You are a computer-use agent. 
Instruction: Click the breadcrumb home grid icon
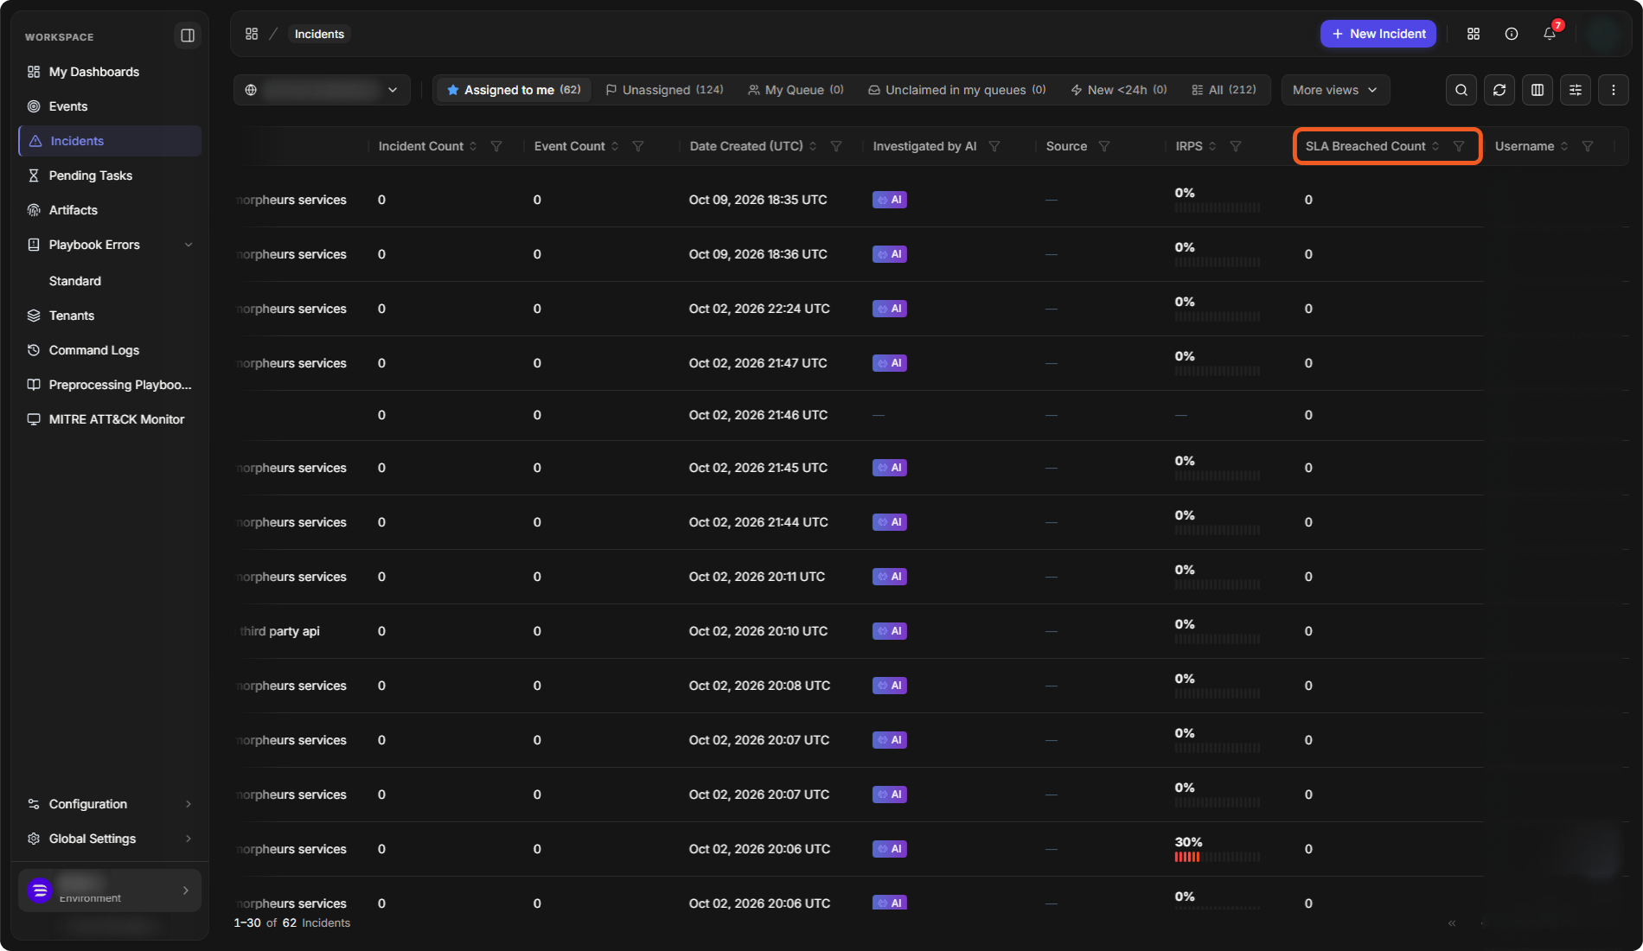click(x=252, y=34)
